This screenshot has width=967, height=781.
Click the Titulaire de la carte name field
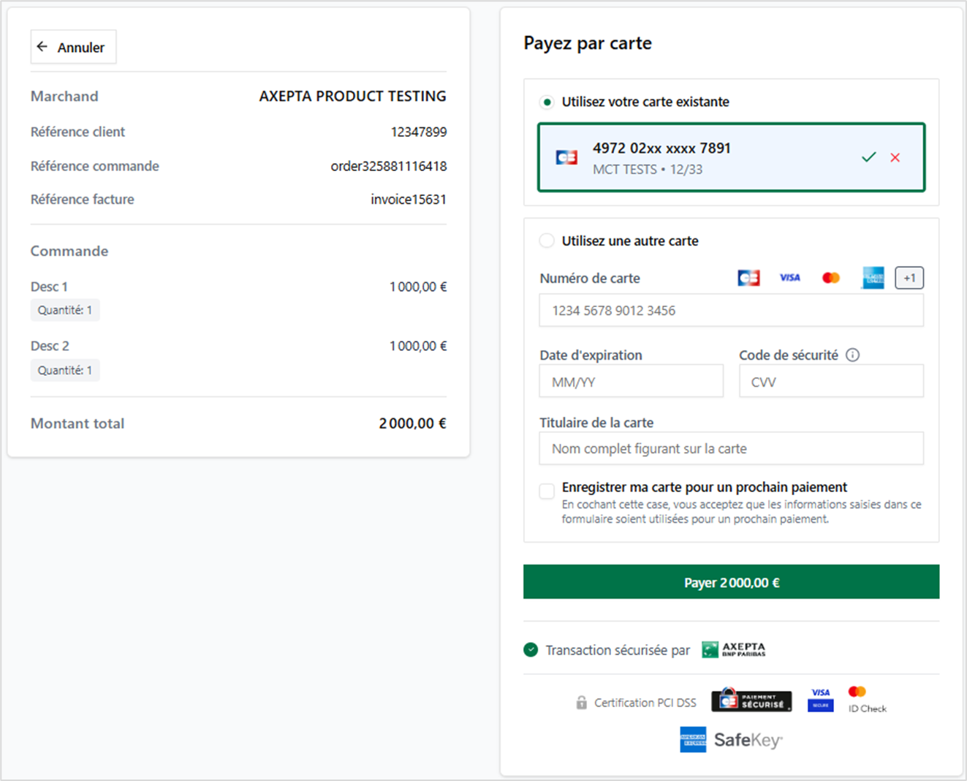click(x=731, y=449)
